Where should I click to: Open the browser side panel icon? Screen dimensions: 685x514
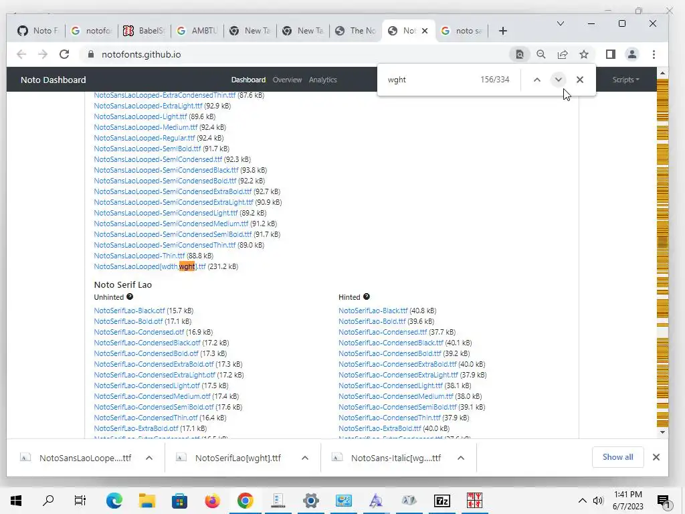click(610, 54)
